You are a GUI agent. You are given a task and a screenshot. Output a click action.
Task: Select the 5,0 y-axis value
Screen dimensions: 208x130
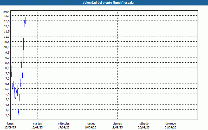click(x=8, y=99)
